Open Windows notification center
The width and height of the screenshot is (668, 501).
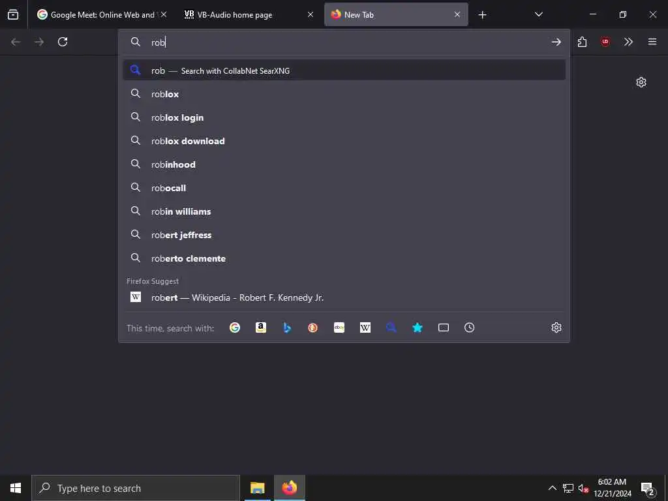[648, 489]
